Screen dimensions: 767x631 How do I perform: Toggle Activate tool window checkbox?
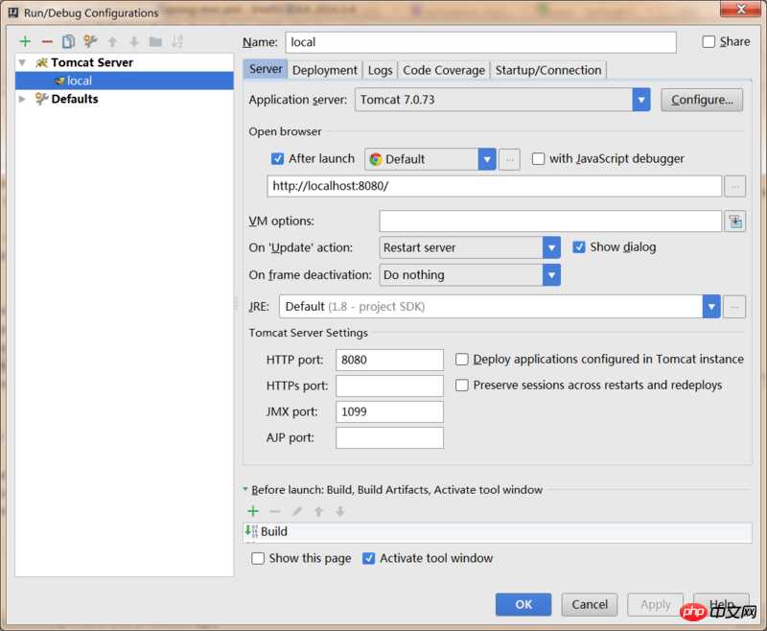click(x=368, y=558)
